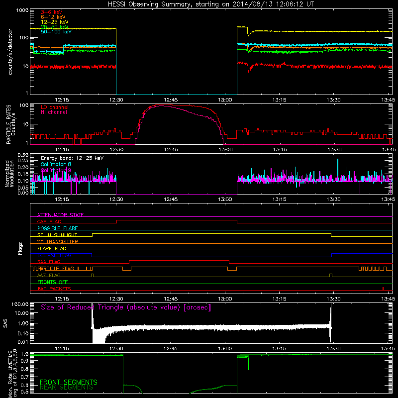Screen dimensions: 398x398
Task: Click the red bad packets spike near 13:45
Action: point(383,289)
